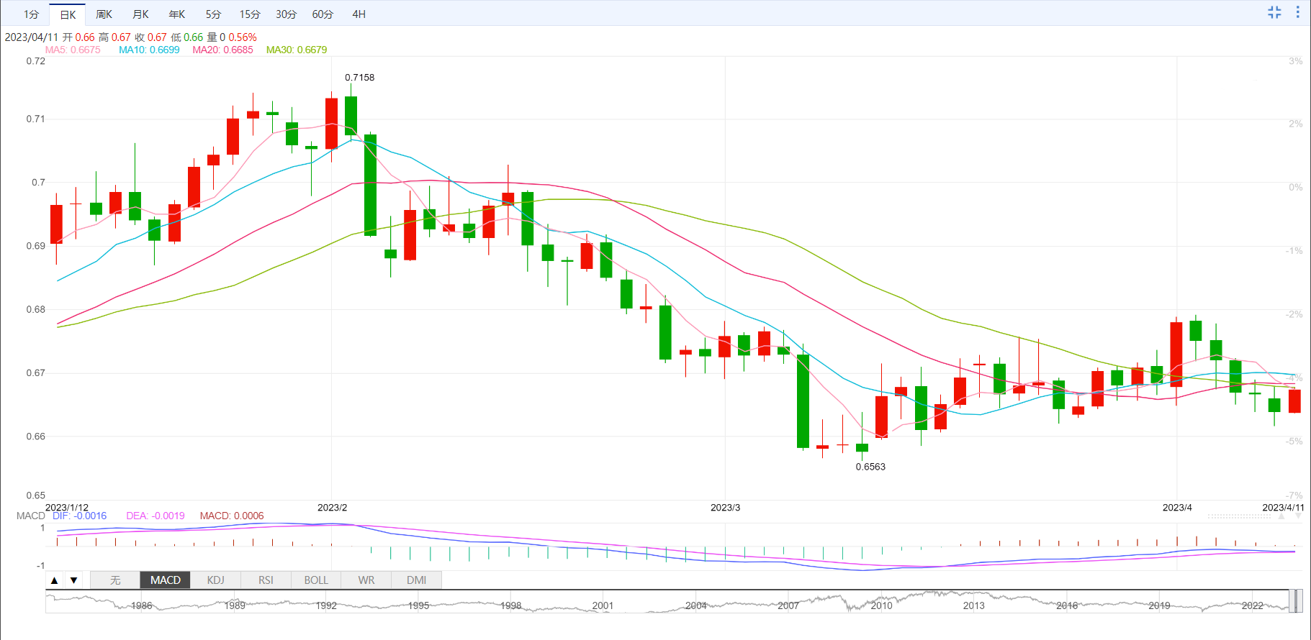Select the 15分 timeframe tab

pyautogui.click(x=250, y=14)
